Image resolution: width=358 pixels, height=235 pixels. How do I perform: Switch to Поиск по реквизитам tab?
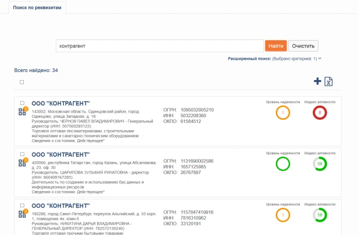pos(37,8)
